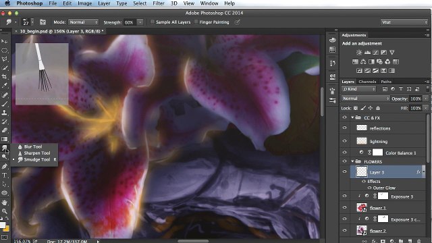
Task: Open the layer blend mode Normal dropdown
Action: pos(366,99)
